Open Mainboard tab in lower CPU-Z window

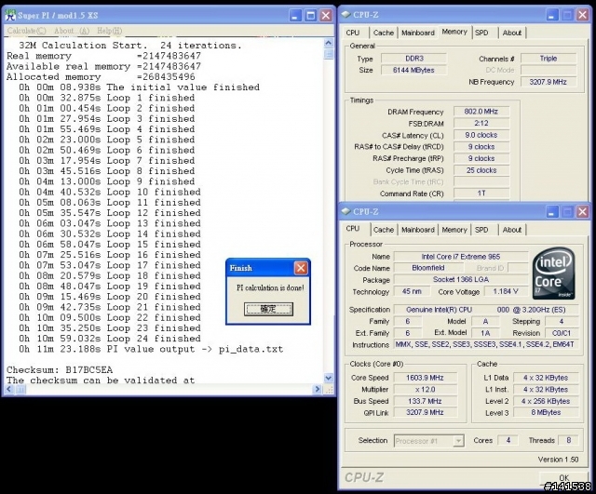click(x=418, y=230)
